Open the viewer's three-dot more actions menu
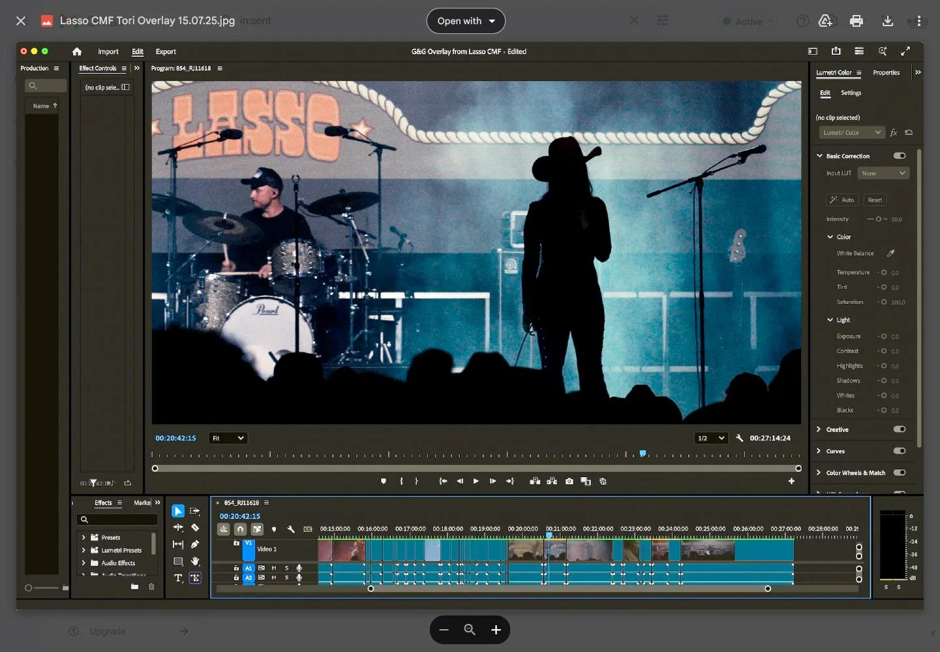The width and height of the screenshot is (940, 652). tap(919, 21)
